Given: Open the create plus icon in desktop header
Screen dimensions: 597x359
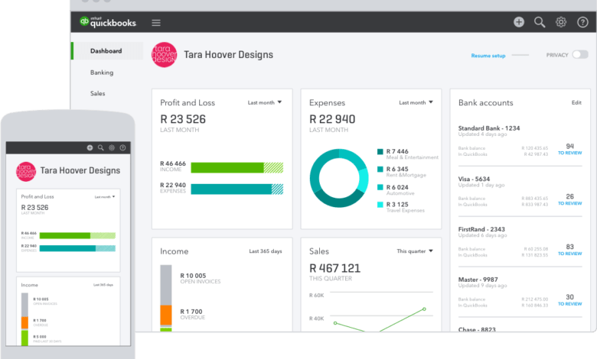Looking at the screenshot, I should (x=519, y=22).
